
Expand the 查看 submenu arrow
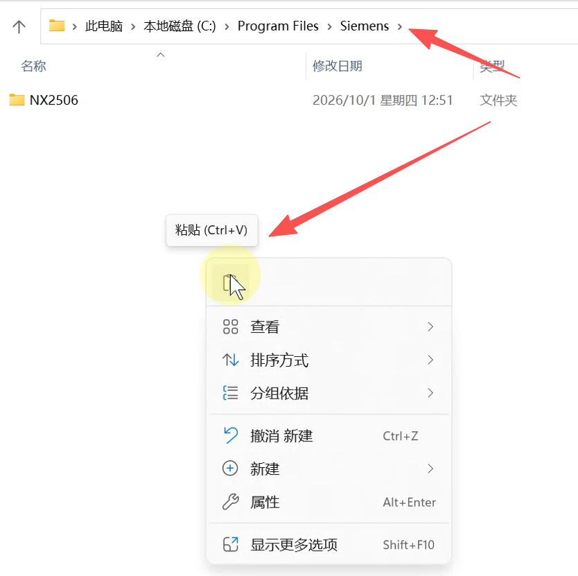point(430,326)
